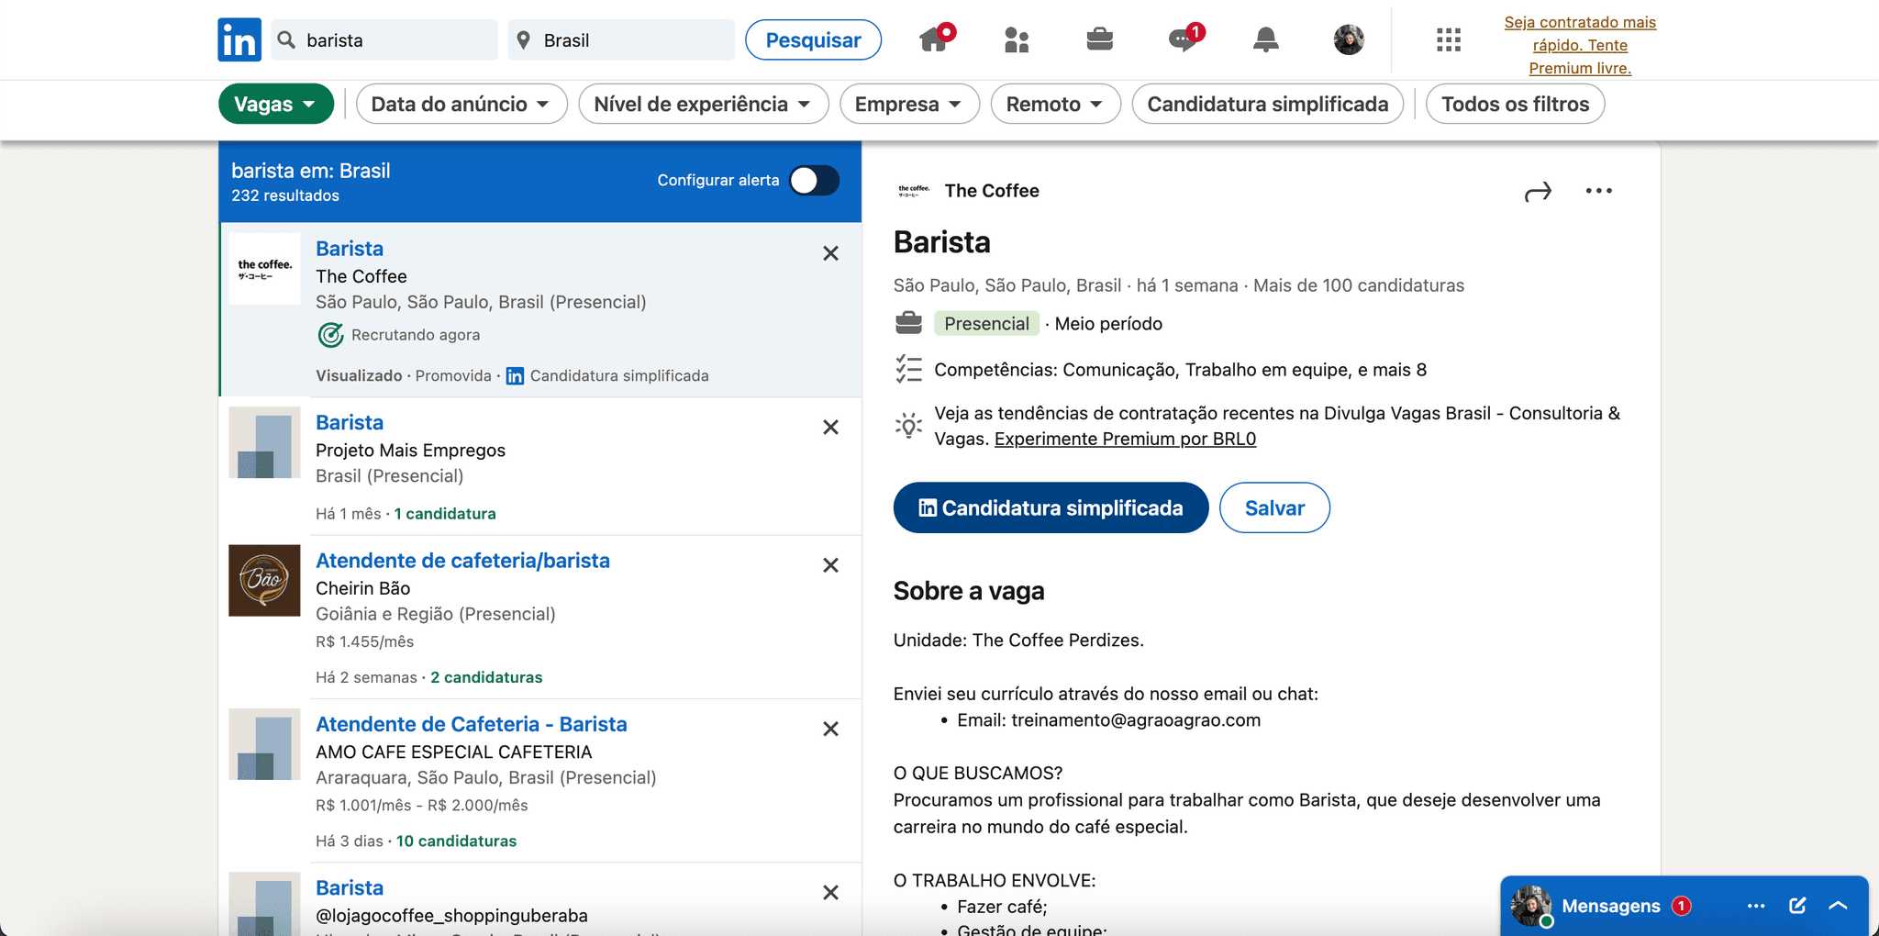Save the Barista job with Salvar

[1273, 507]
